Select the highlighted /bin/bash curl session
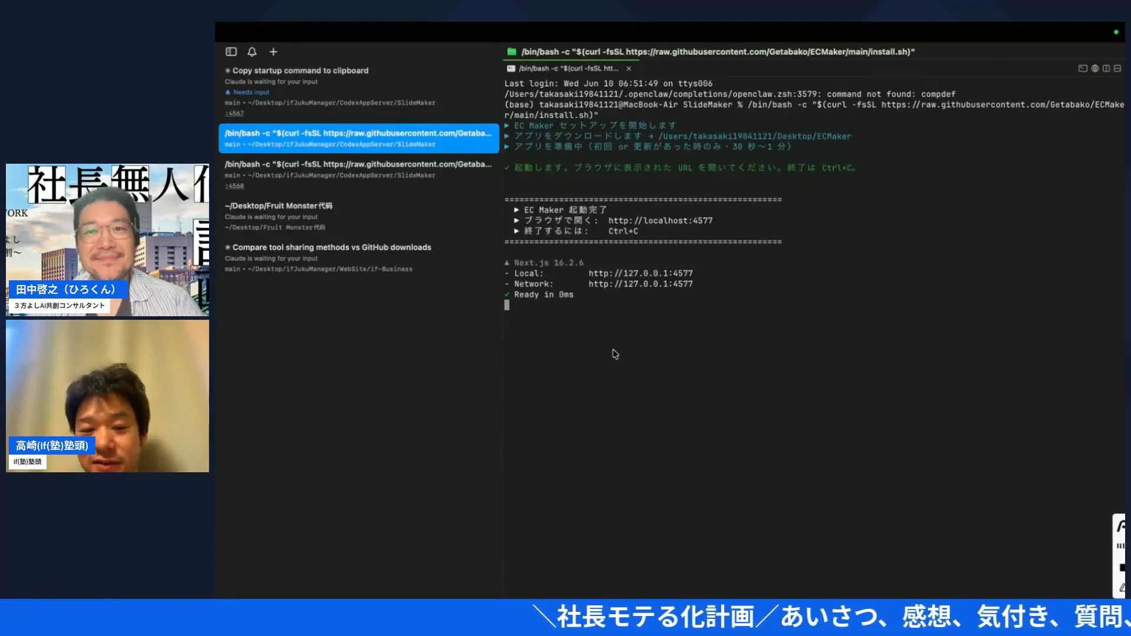Image resolution: width=1131 pixels, height=636 pixels. click(x=359, y=138)
